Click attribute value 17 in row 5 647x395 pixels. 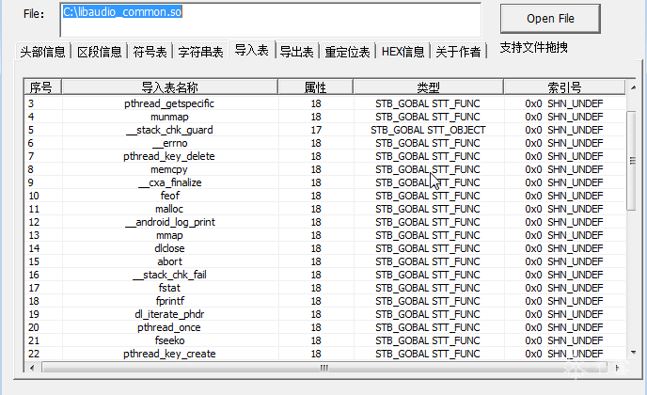316,130
